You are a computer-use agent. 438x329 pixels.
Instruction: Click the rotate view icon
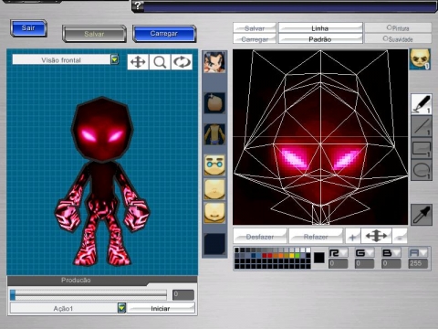point(182,62)
